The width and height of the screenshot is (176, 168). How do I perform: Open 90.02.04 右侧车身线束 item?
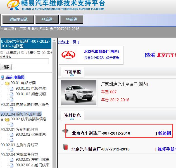tap(19, 155)
